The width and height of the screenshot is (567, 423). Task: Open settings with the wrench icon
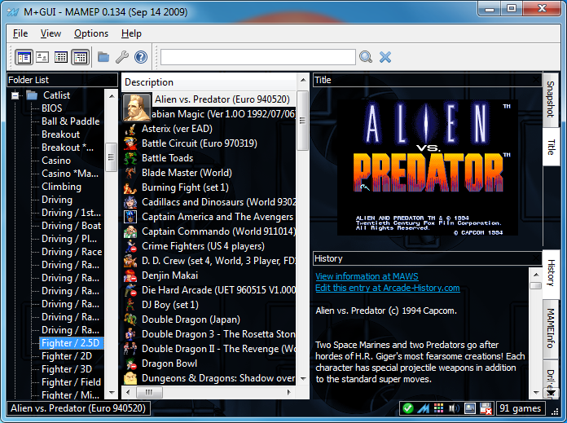[122, 57]
